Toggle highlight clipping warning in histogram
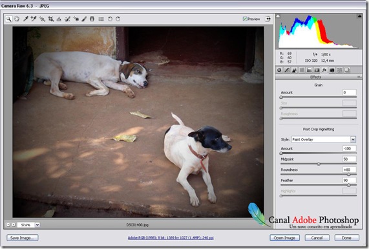Image resolution: width=369 pixels, height=249 pixels. 359,16
